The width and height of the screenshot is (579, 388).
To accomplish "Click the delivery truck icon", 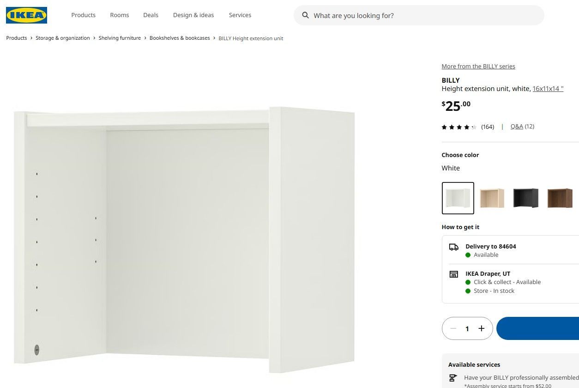I will click(x=453, y=247).
